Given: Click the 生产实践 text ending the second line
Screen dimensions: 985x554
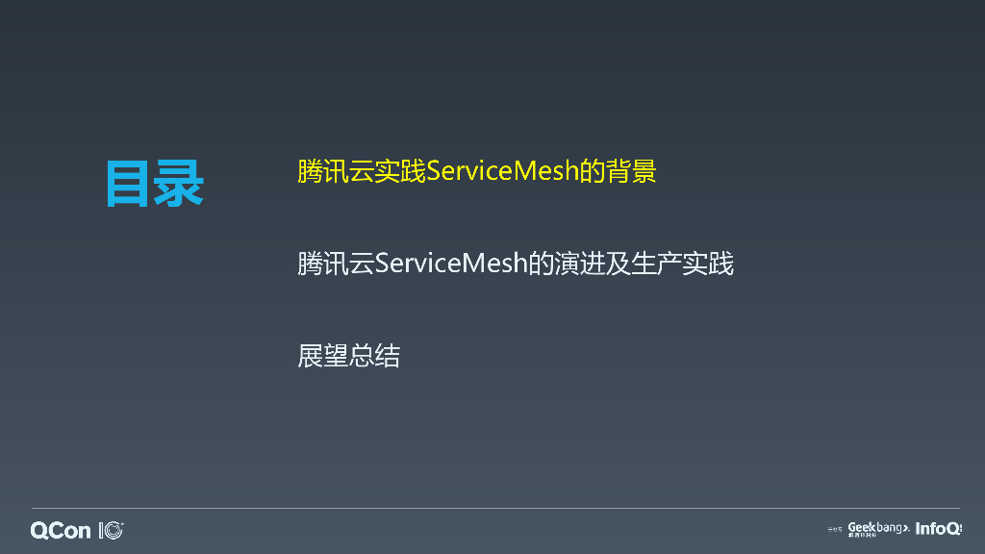Looking at the screenshot, I should coord(682,264).
